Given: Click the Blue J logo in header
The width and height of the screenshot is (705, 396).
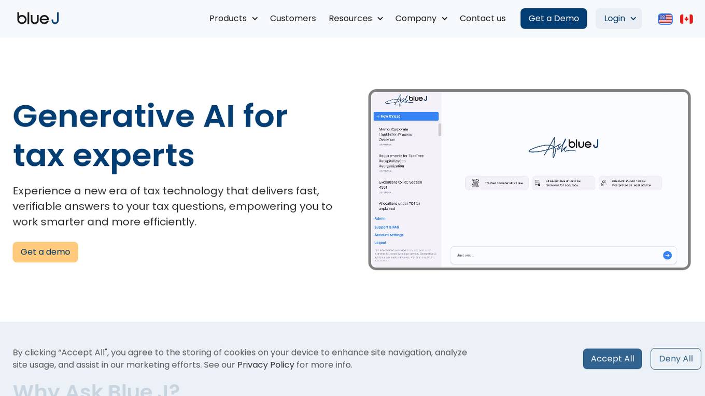Looking at the screenshot, I should [x=38, y=19].
